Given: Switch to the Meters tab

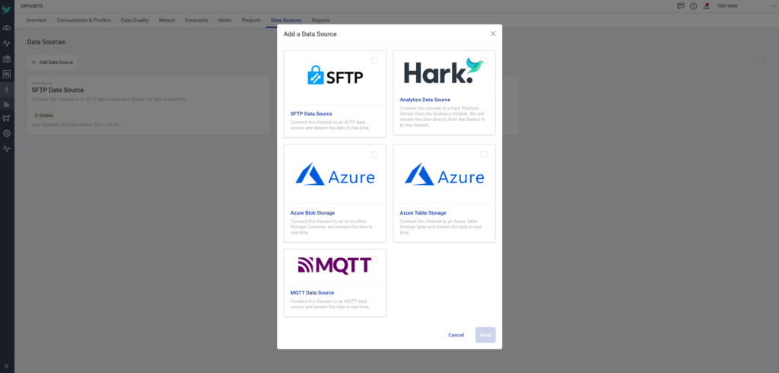Looking at the screenshot, I should [167, 21].
